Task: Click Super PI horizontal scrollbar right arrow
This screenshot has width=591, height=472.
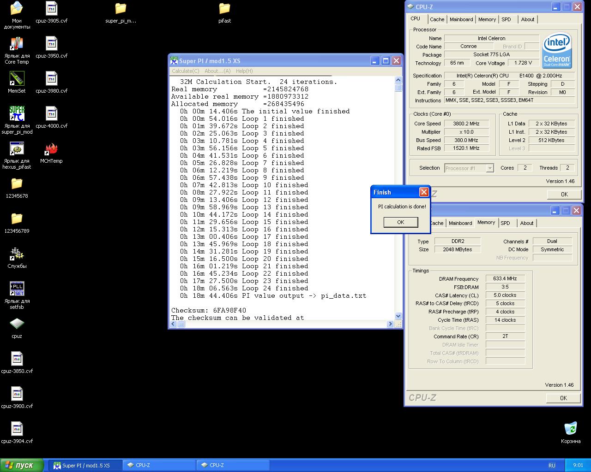Action: click(x=391, y=324)
